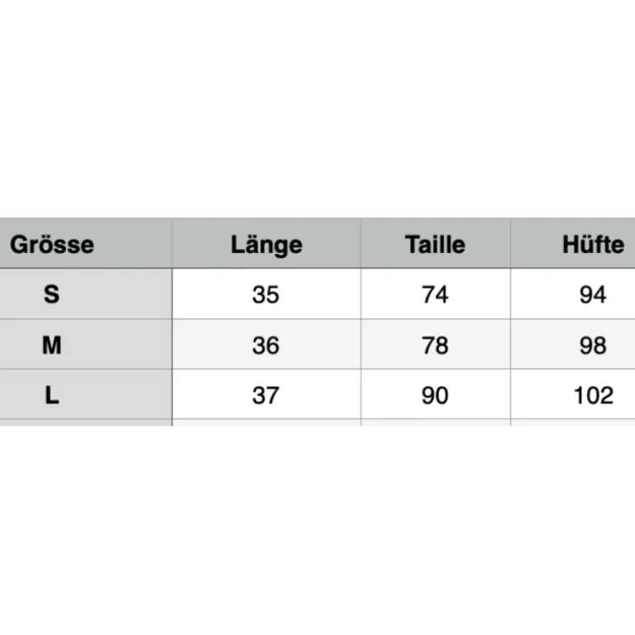The height and width of the screenshot is (635, 635).
Task: Select the M size row label
Action: point(52,345)
